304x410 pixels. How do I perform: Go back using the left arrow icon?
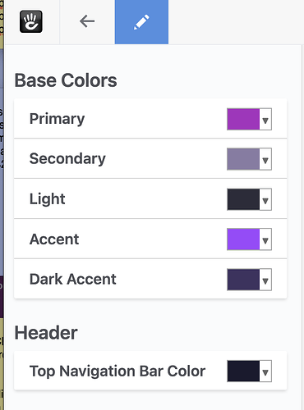pos(87,21)
